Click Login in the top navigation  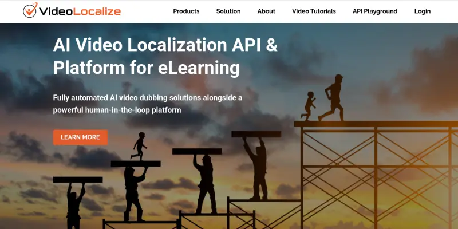click(x=423, y=11)
